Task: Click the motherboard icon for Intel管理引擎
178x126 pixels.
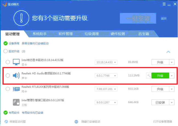Action: point(16,102)
